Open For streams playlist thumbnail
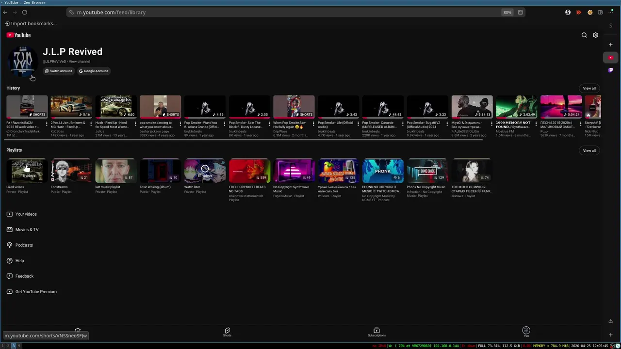This screenshot has width=621, height=349. tap(71, 171)
